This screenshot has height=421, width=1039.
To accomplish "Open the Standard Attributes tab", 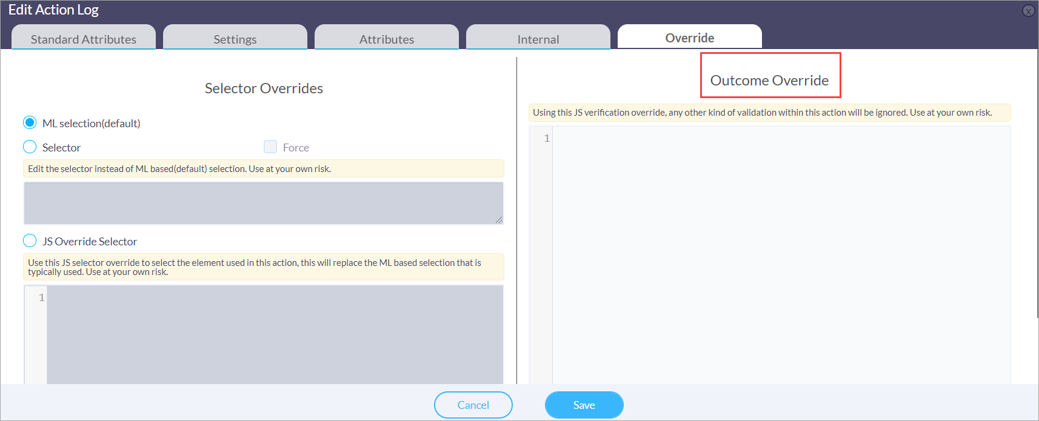I will (84, 37).
